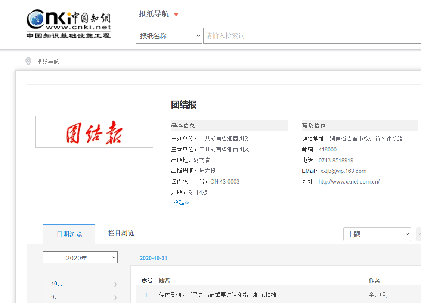Viewport: 421px width, 303px height.
Task: Click the location pin icon
Action: [28, 62]
